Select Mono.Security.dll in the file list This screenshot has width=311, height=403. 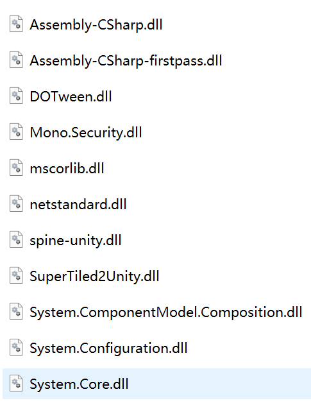[x=86, y=133]
